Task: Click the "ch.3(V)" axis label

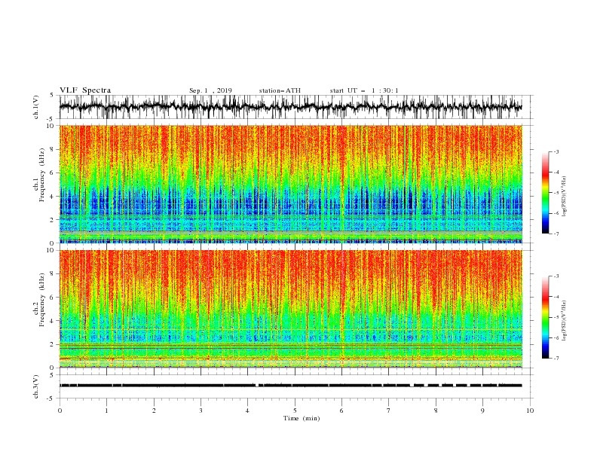Action: coord(36,386)
